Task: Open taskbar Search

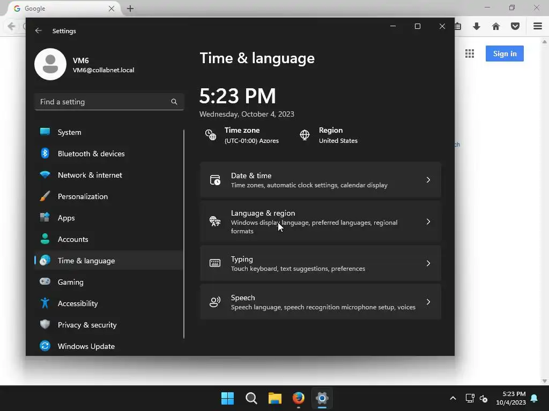Action: point(251,398)
